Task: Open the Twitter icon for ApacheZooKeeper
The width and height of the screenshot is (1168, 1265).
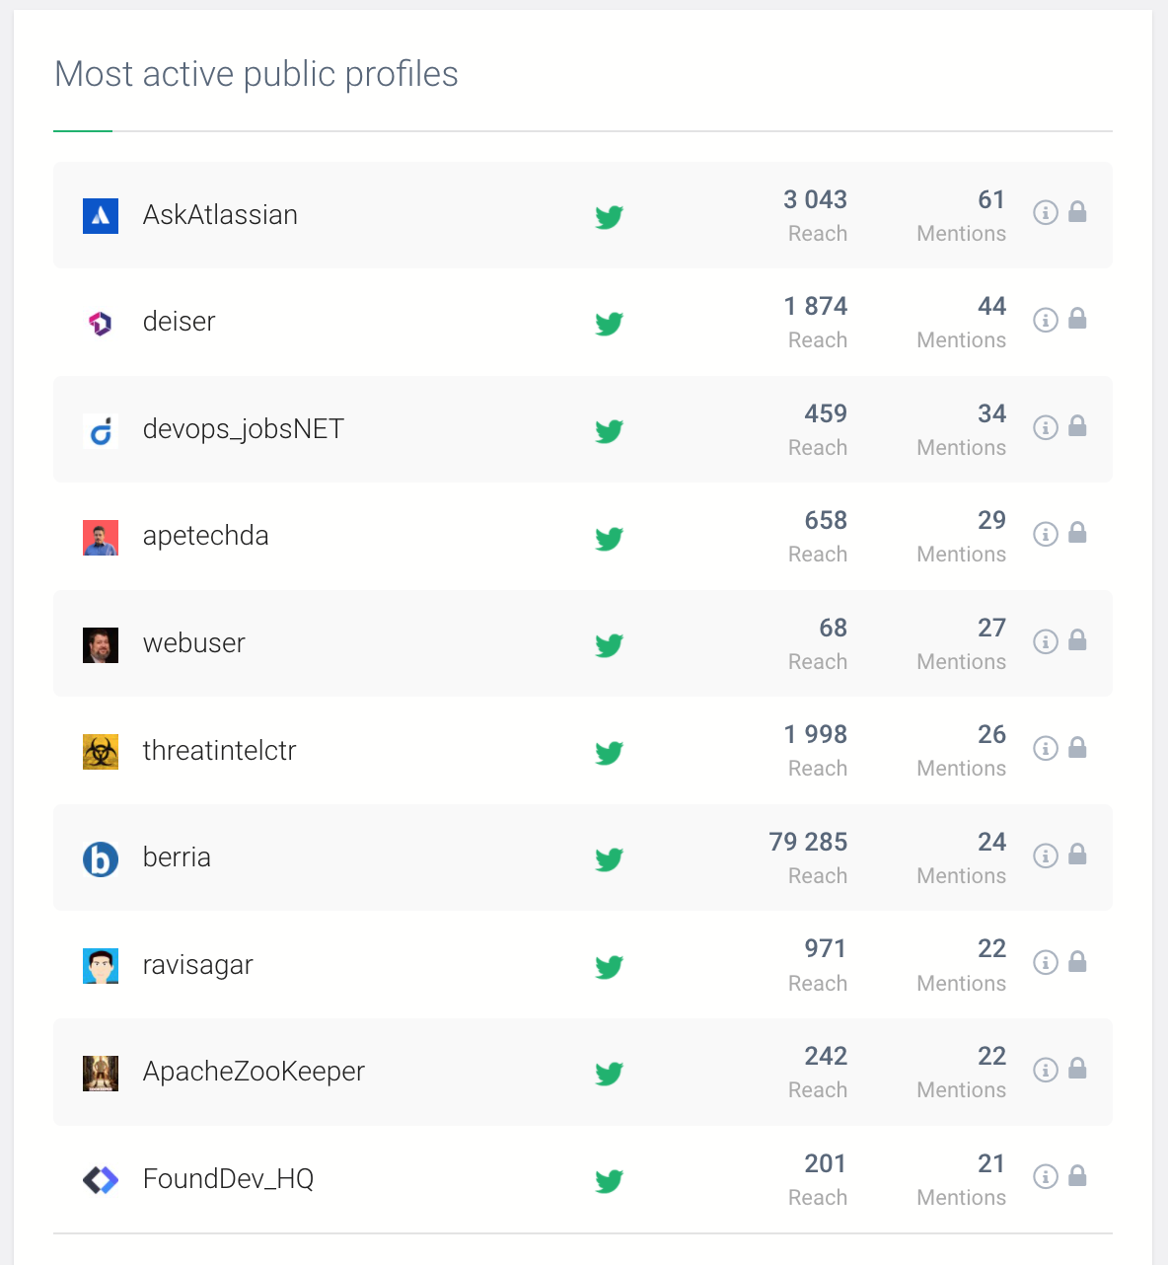Action: [x=610, y=1074]
